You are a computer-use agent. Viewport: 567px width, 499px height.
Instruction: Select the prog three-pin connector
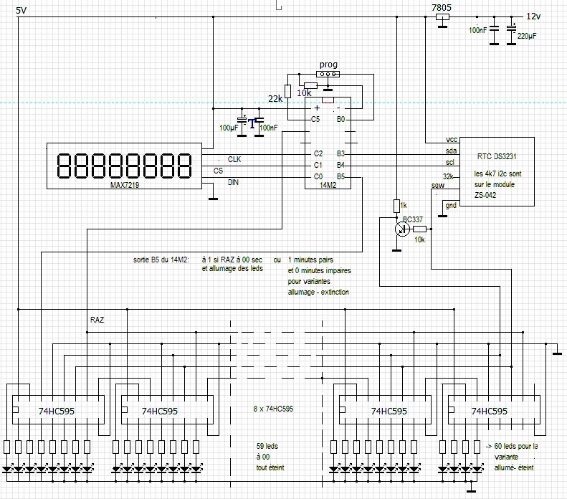pyautogui.click(x=328, y=74)
